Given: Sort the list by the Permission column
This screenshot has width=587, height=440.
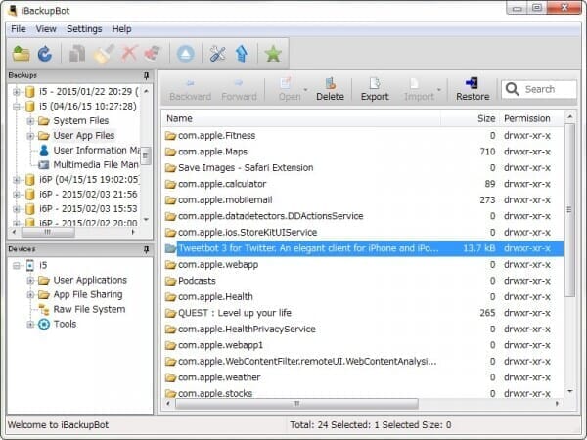Looking at the screenshot, I should coord(531,118).
